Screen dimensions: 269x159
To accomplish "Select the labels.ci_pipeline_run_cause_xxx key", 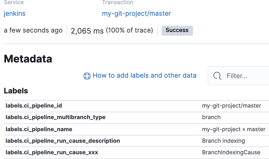I will point(52,152).
